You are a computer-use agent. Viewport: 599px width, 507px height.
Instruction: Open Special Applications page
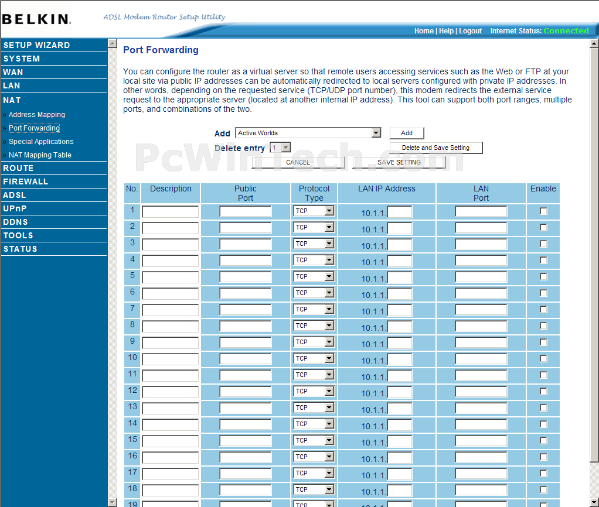[41, 142]
